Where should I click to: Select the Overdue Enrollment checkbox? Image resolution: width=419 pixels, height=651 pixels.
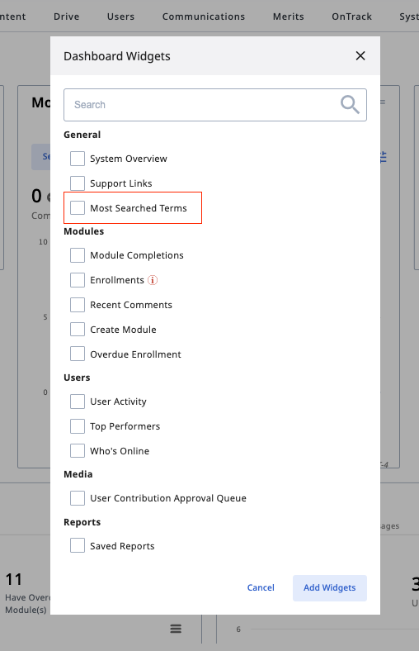pos(78,354)
